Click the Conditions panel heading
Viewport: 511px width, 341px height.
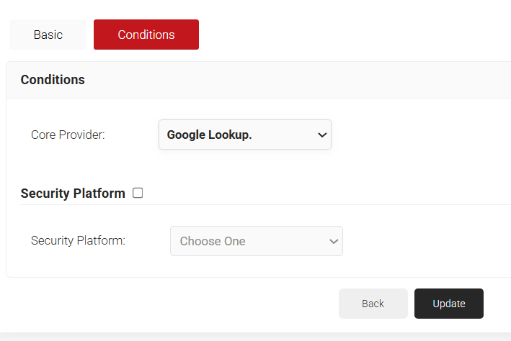point(53,80)
